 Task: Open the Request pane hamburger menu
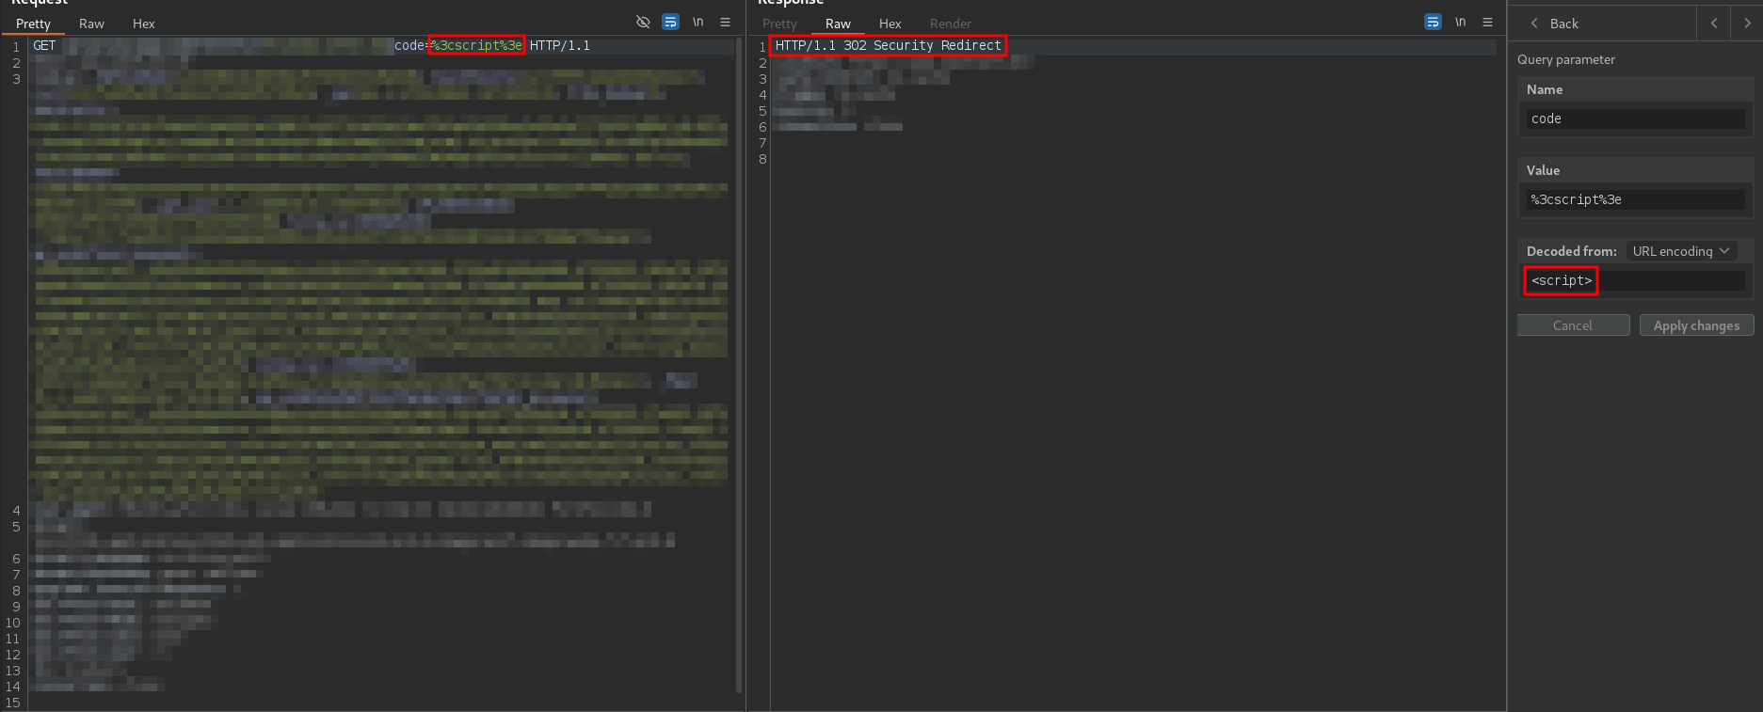tap(725, 22)
